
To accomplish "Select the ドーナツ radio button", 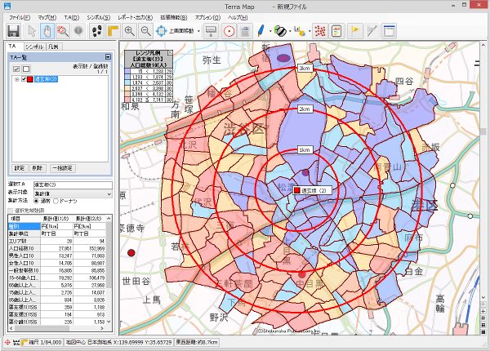I will (x=56, y=201).
